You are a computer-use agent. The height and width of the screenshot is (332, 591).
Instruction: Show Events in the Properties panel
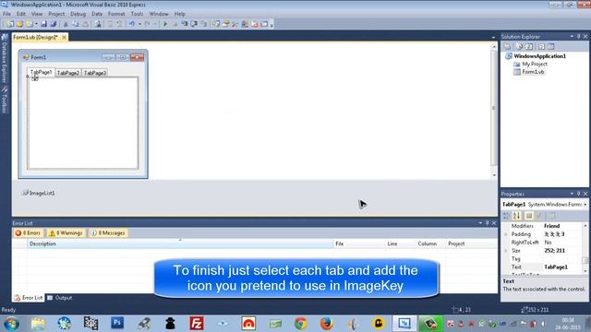(x=539, y=216)
